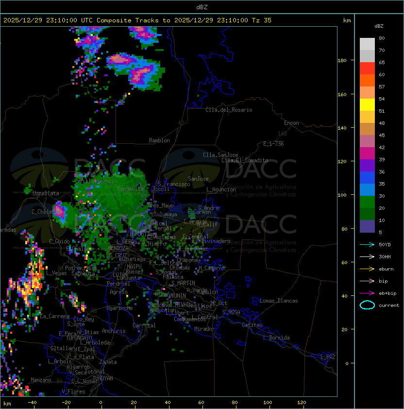Click the 'Encon' map label
This screenshot has height=409, width=404.
(291, 123)
